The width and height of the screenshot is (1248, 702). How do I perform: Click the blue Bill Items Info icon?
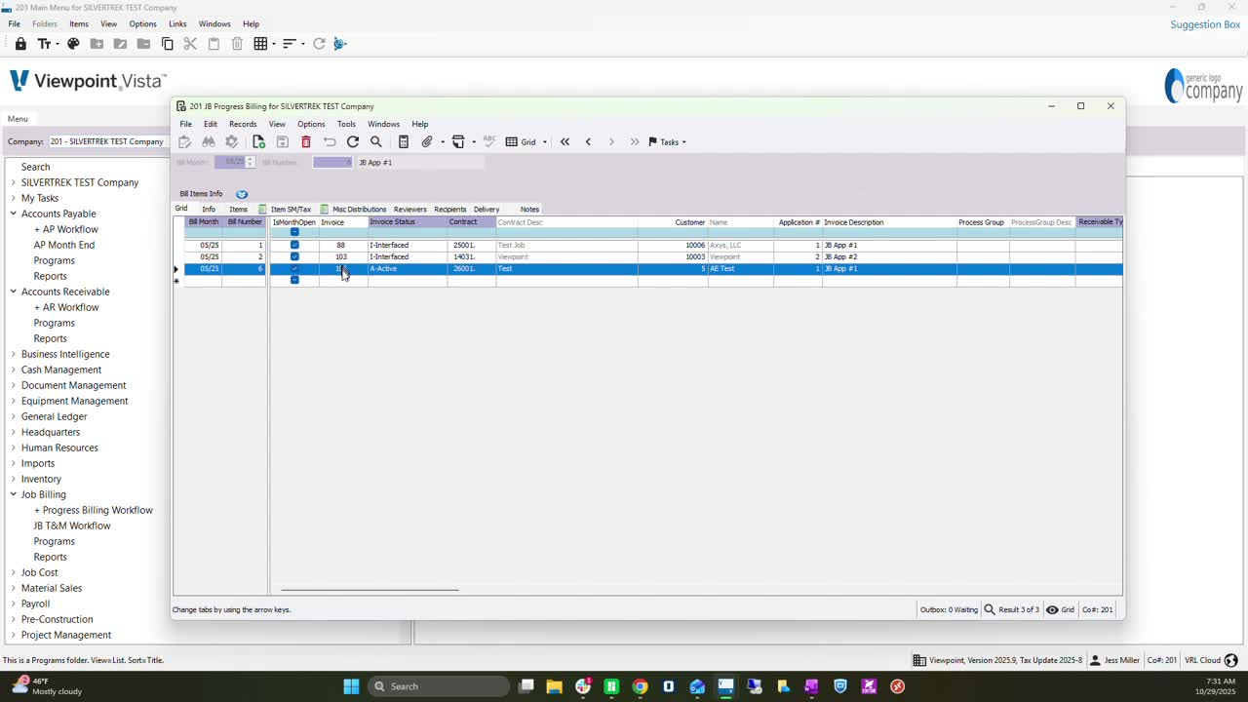(x=242, y=194)
